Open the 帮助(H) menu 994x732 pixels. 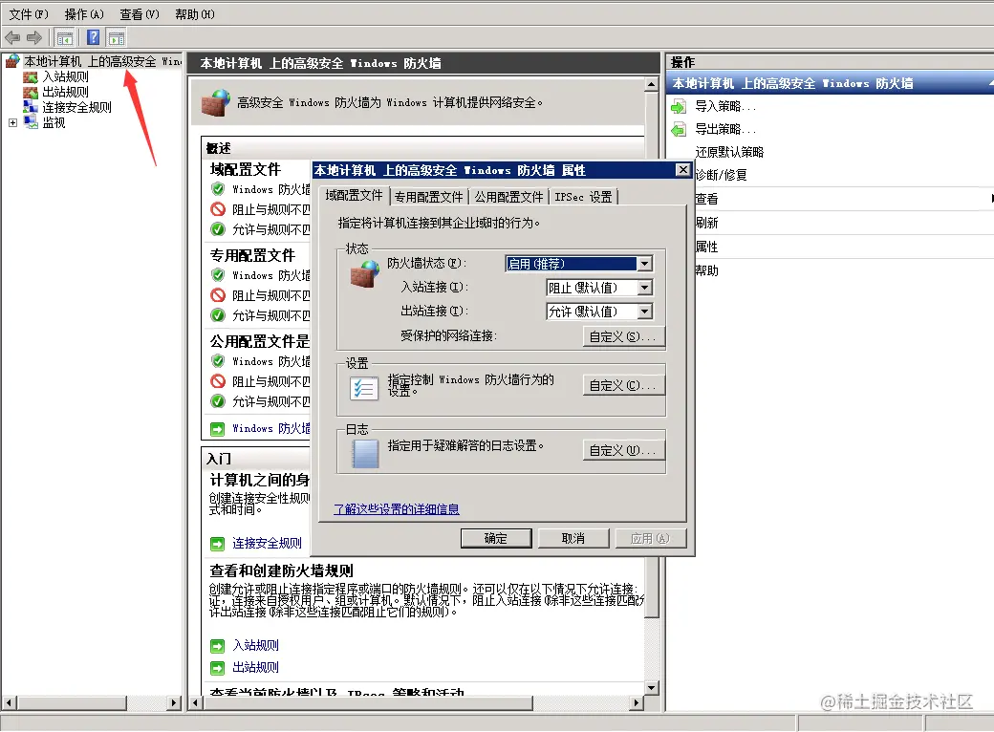coord(195,14)
